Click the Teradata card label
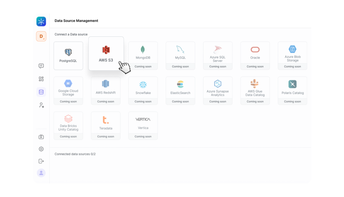This screenshot has width=344, height=197. pos(106,128)
